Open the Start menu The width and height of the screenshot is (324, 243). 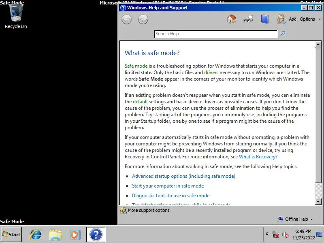pyautogui.click(x=11, y=234)
